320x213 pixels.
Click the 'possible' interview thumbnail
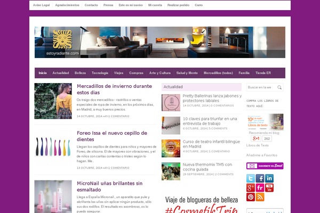pyautogui.click(x=171, y=125)
